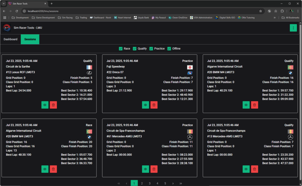Viewport: 302px width, 186px height.
Task: Click 'Best Lap: 24:54.000' text
Action: coord(19,91)
